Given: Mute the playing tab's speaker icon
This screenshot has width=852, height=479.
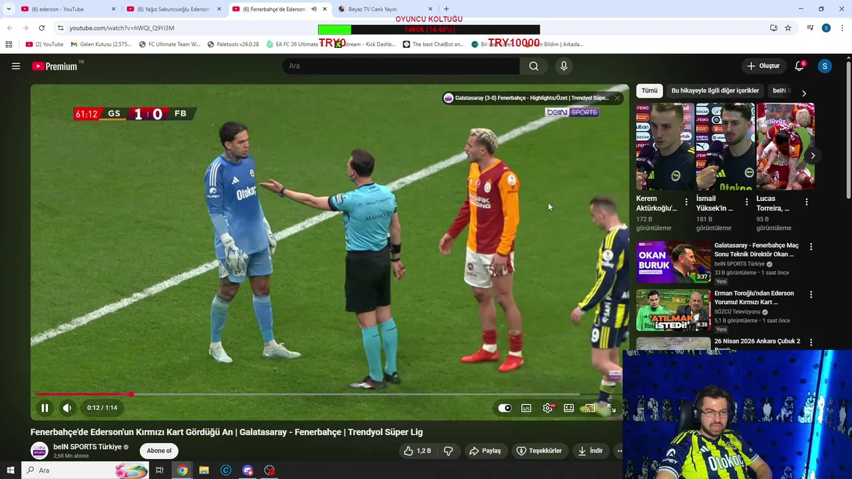Looking at the screenshot, I should [314, 9].
